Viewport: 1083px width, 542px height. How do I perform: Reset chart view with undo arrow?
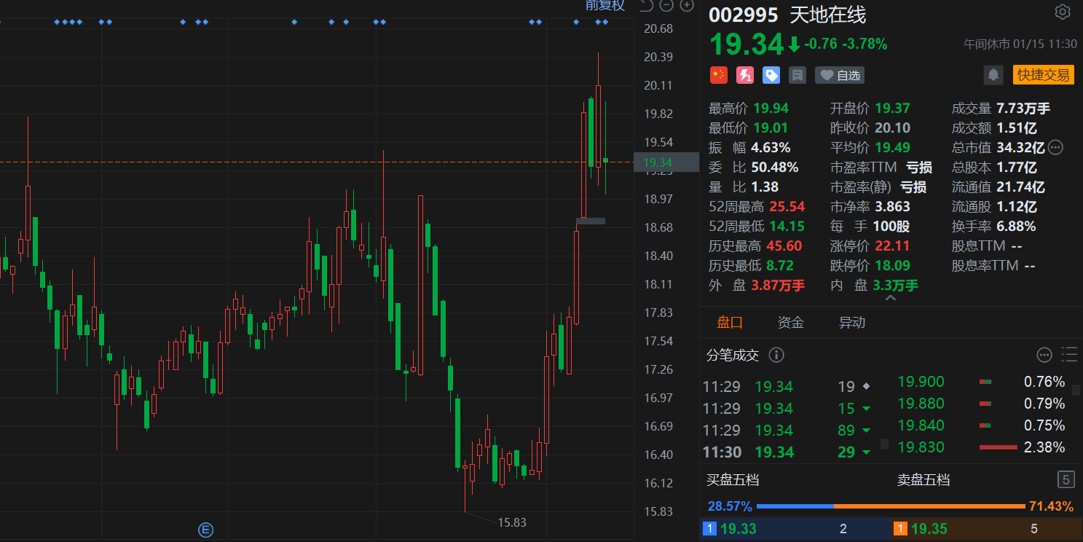click(x=646, y=6)
